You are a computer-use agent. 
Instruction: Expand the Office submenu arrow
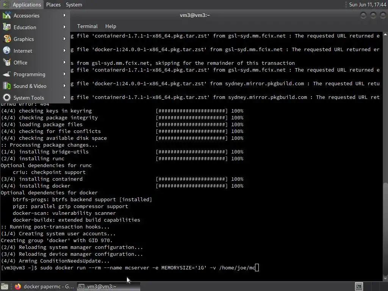[x=64, y=63]
